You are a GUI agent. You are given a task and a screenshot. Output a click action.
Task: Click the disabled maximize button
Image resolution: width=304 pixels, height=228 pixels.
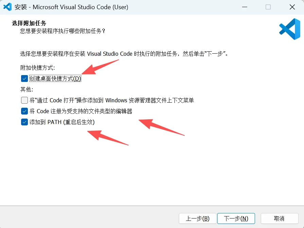point(268,7)
